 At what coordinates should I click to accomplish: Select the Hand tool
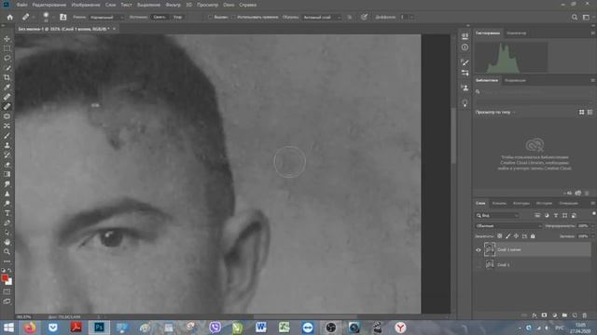[7, 242]
